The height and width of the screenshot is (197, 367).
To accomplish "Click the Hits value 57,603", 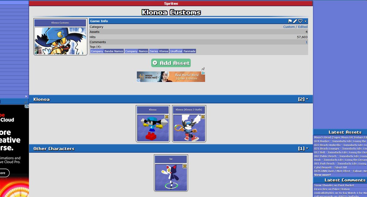I will click(x=302, y=37).
